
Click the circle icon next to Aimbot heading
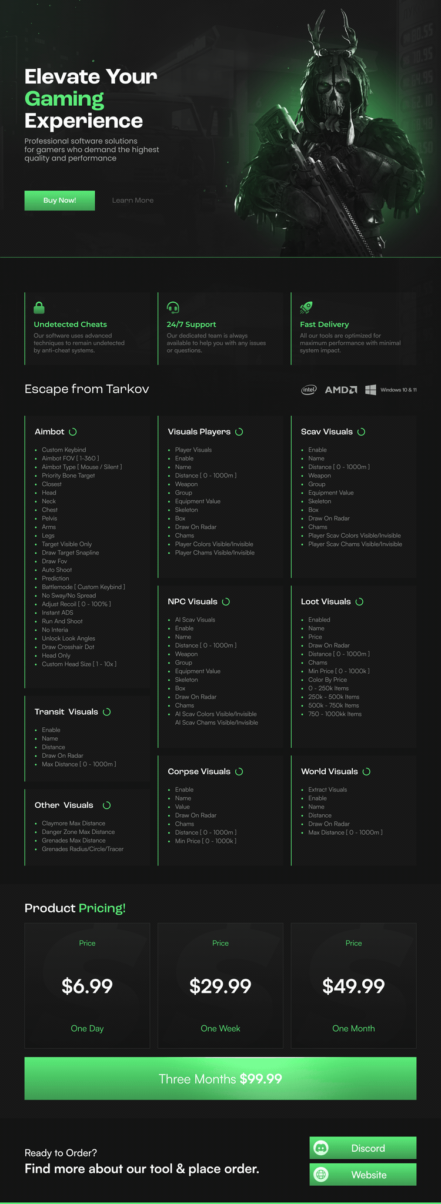pyautogui.click(x=73, y=432)
